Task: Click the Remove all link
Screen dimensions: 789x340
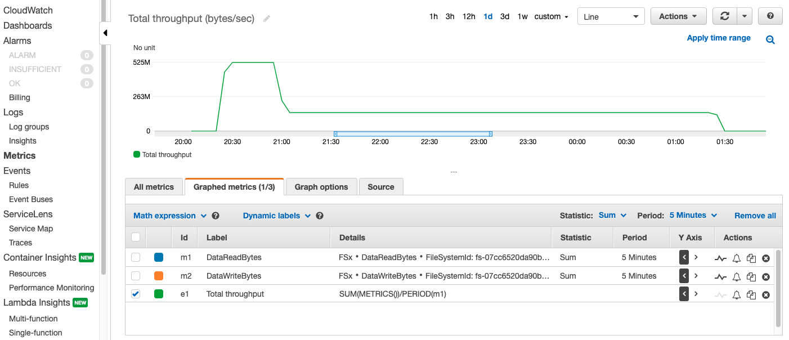Action: pyautogui.click(x=755, y=216)
